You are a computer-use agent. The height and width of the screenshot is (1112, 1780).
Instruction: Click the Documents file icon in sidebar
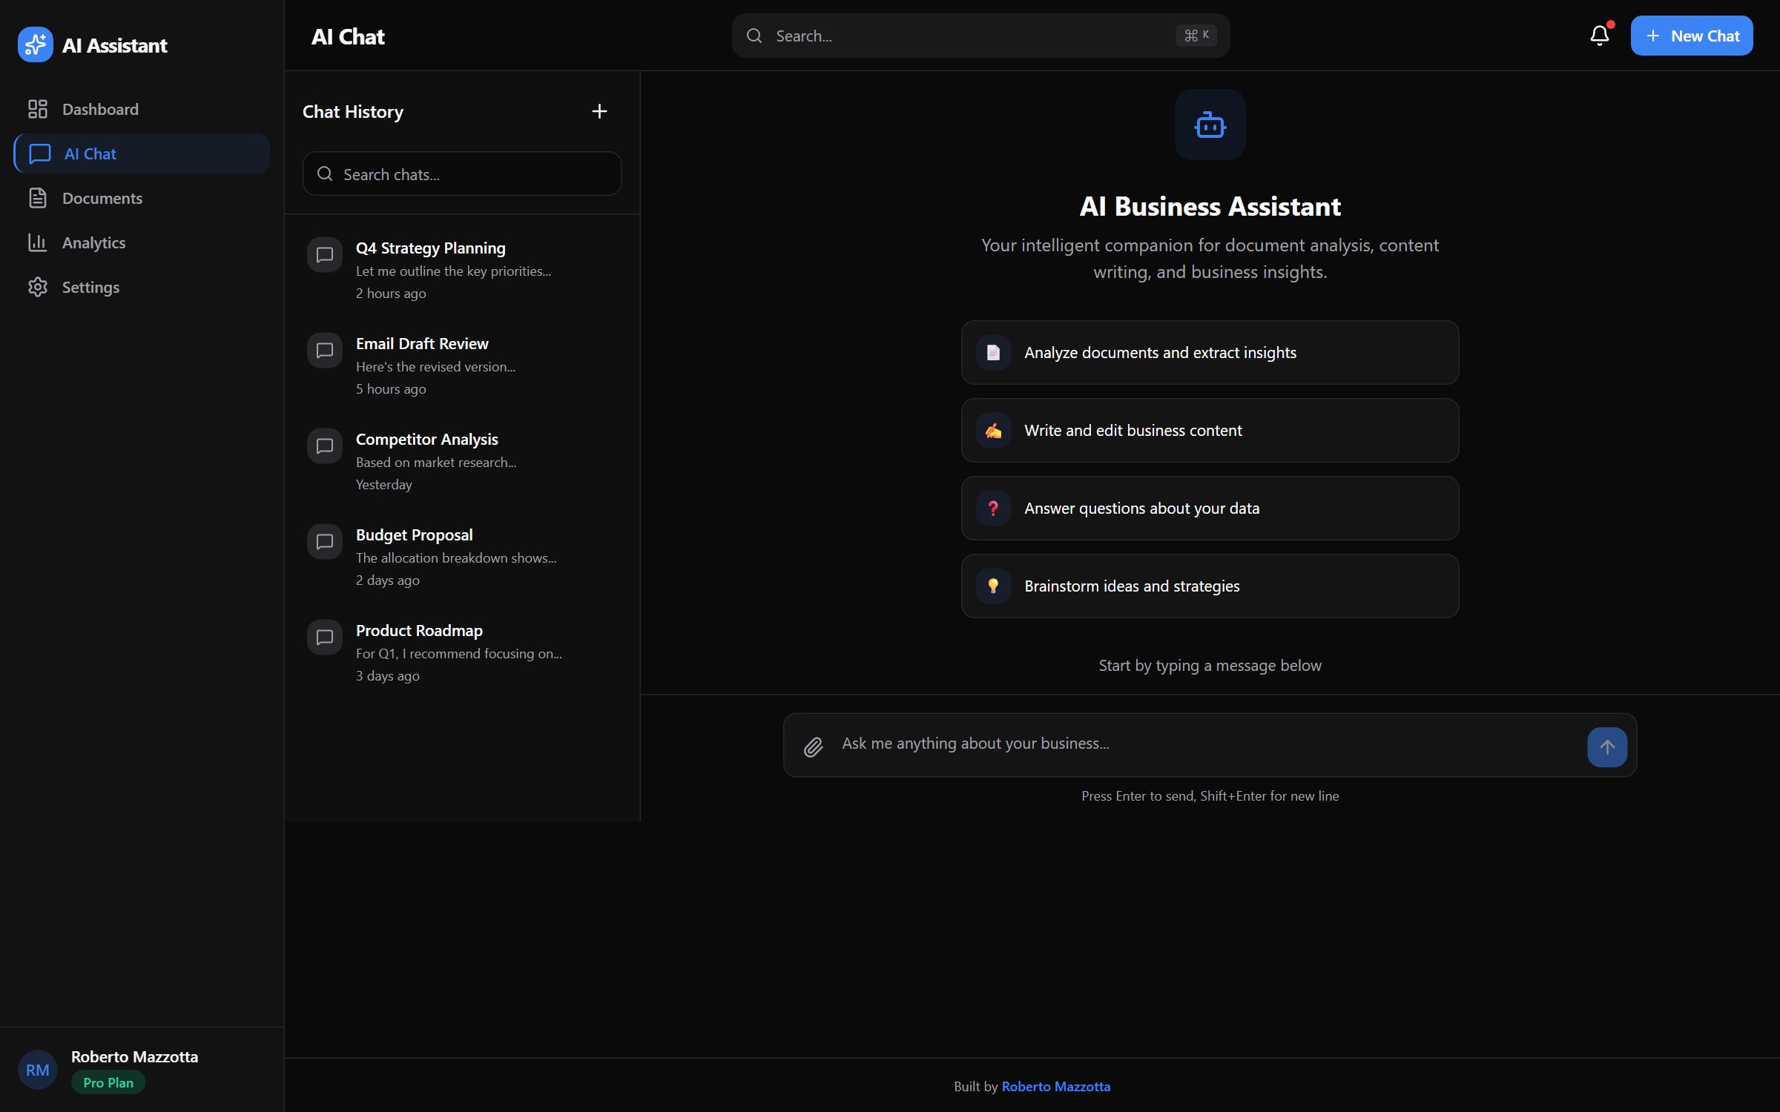click(38, 198)
